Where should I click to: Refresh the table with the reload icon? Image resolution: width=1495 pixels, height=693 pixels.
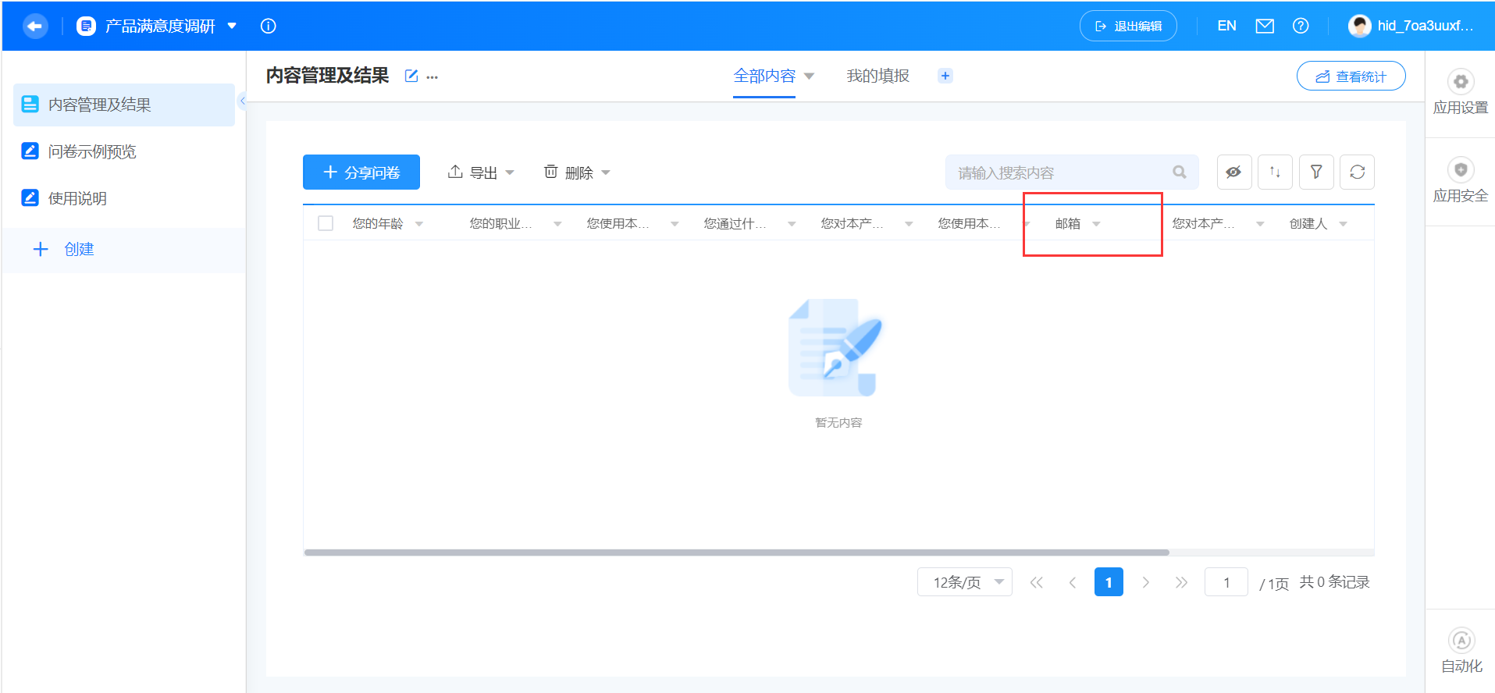1358,172
